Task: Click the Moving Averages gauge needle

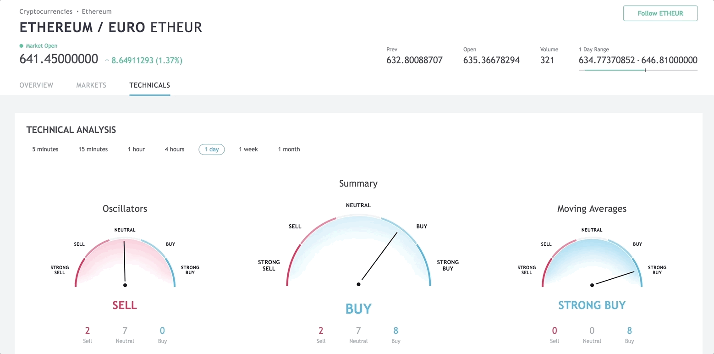Action: (x=613, y=278)
